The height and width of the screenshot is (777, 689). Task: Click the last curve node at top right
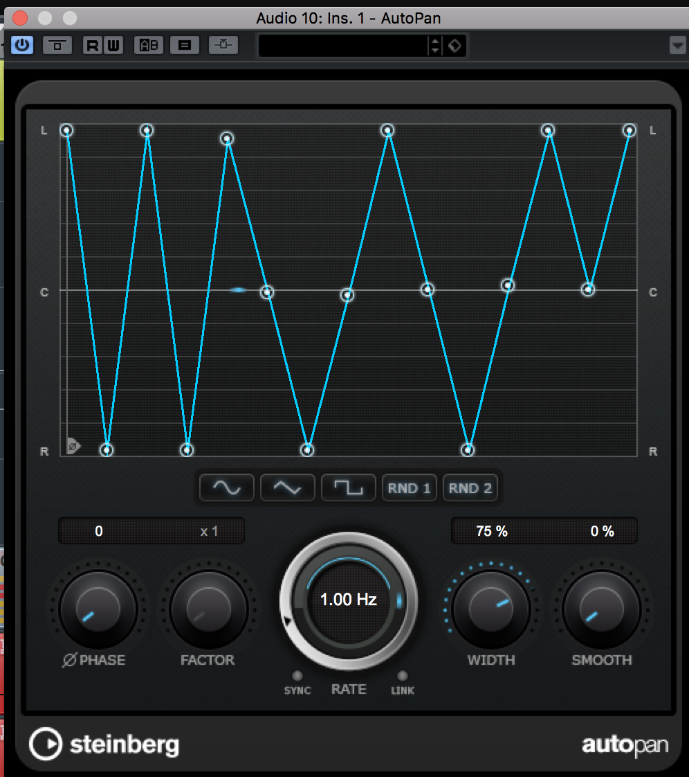(x=629, y=130)
